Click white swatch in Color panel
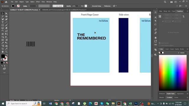Screen dimensions: 189x106 point(163,53)
